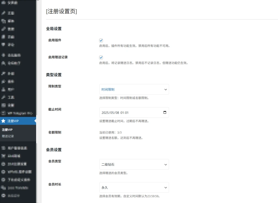Click the 会员时长 field label
278x203 pixels.
[55, 184]
